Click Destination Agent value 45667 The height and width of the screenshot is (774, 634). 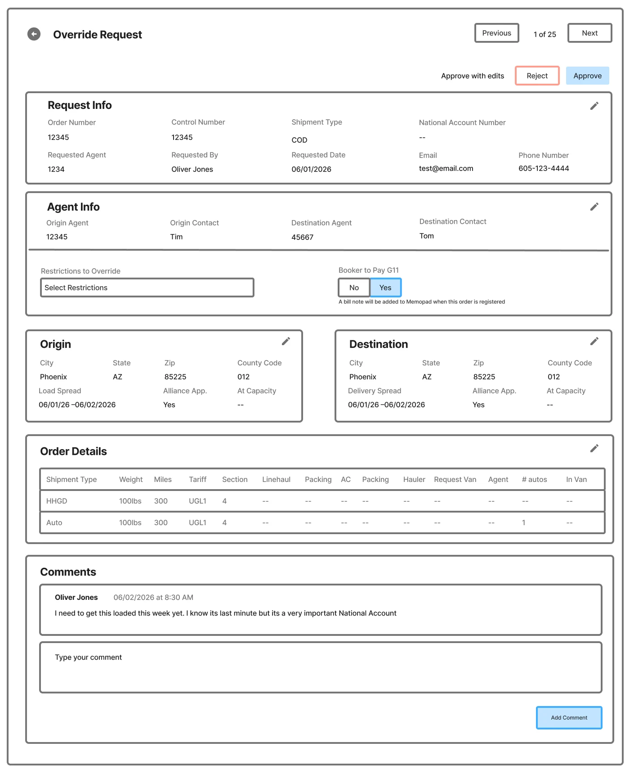point(302,237)
